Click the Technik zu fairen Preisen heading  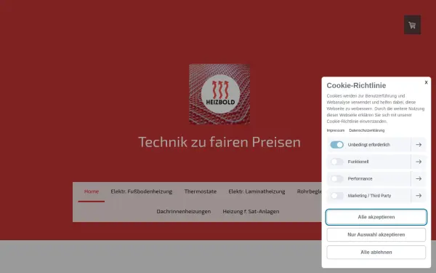tap(219, 142)
